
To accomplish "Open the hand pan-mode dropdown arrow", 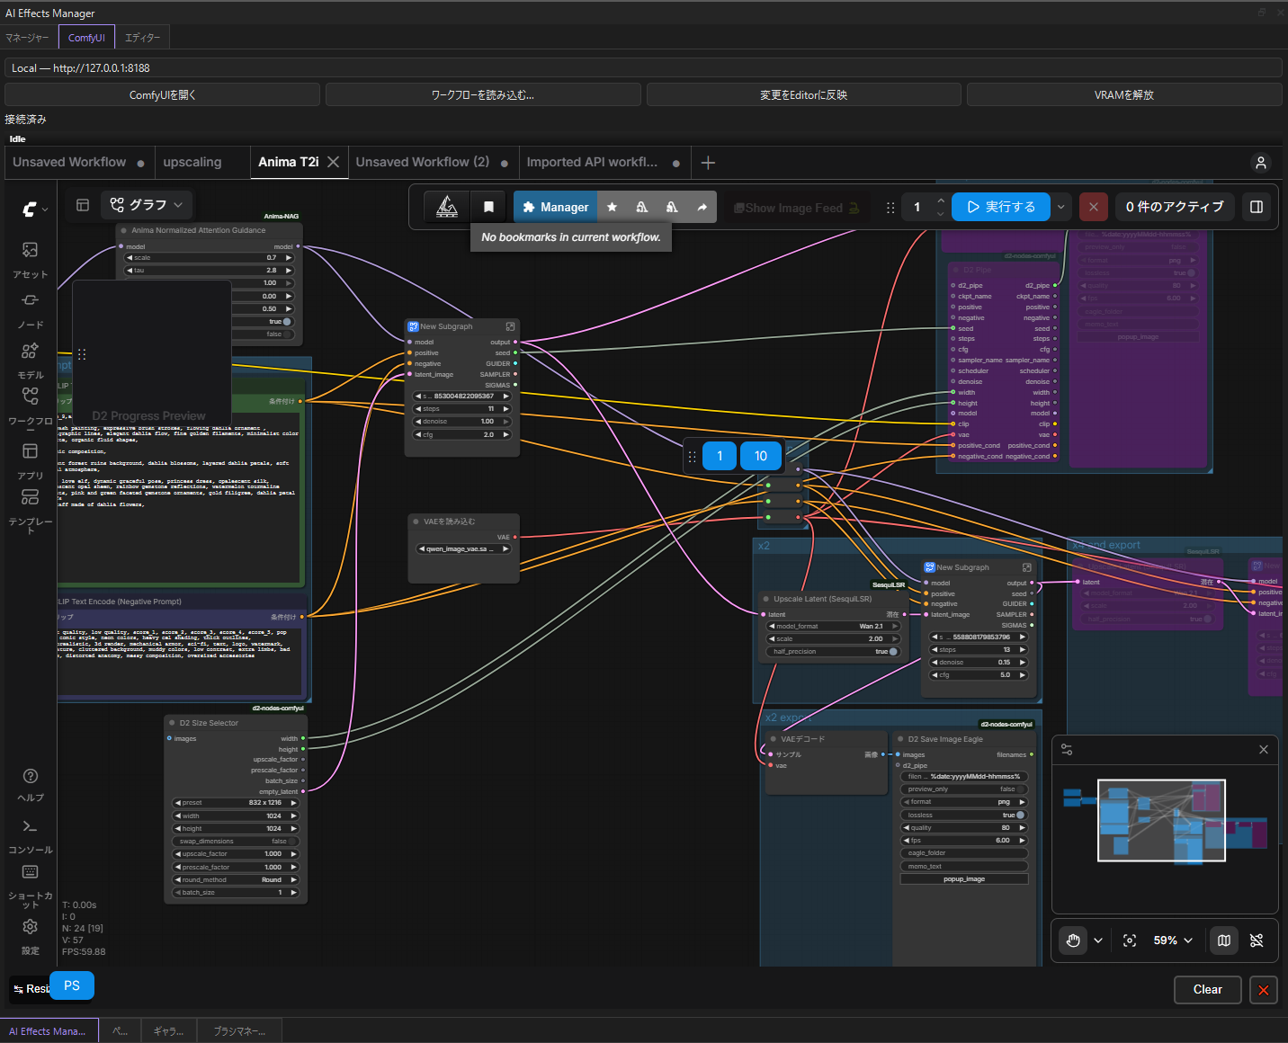I will (x=1098, y=940).
